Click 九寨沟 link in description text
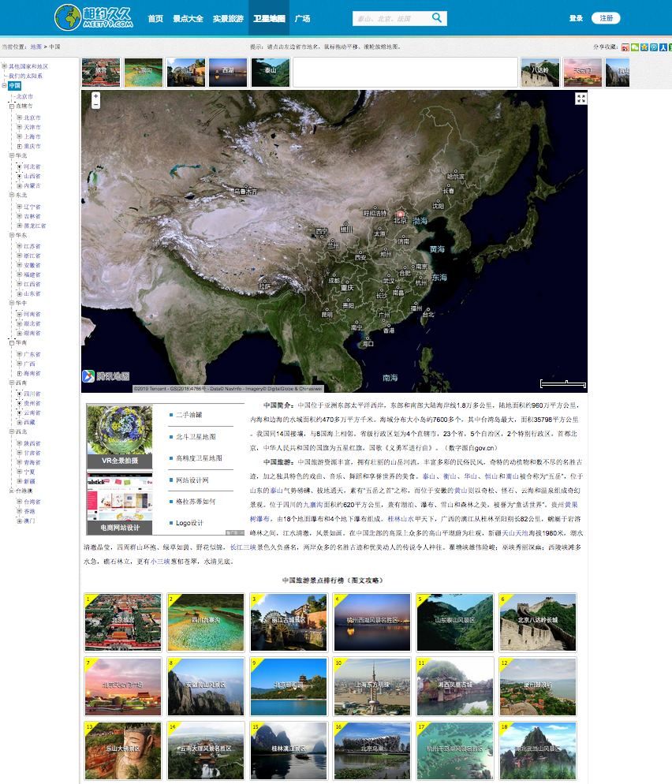The image size is (672, 784). (x=313, y=505)
